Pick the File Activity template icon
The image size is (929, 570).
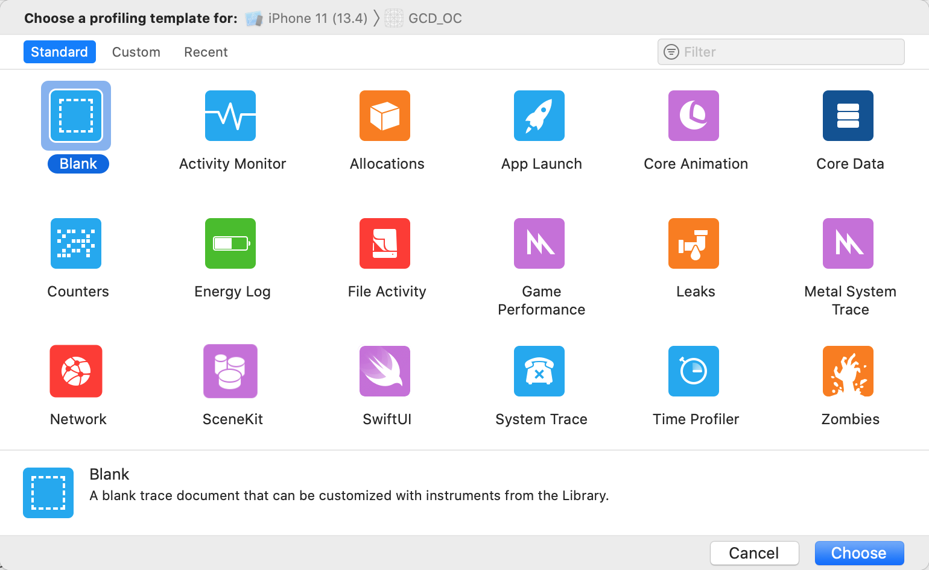click(x=385, y=243)
